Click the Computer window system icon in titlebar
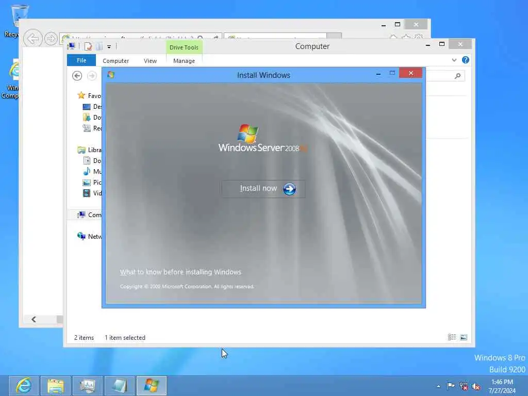The height and width of the screenshot is (396, 528). point(71,46)
